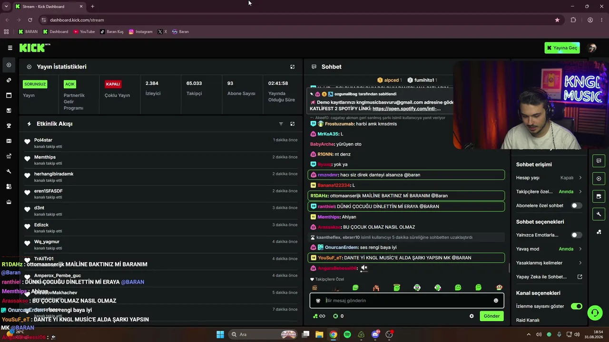The width and height of the screenshot is (609, 342).
Task: Open the growth analytics icon in left sidebar
Action: pos(9,156)
